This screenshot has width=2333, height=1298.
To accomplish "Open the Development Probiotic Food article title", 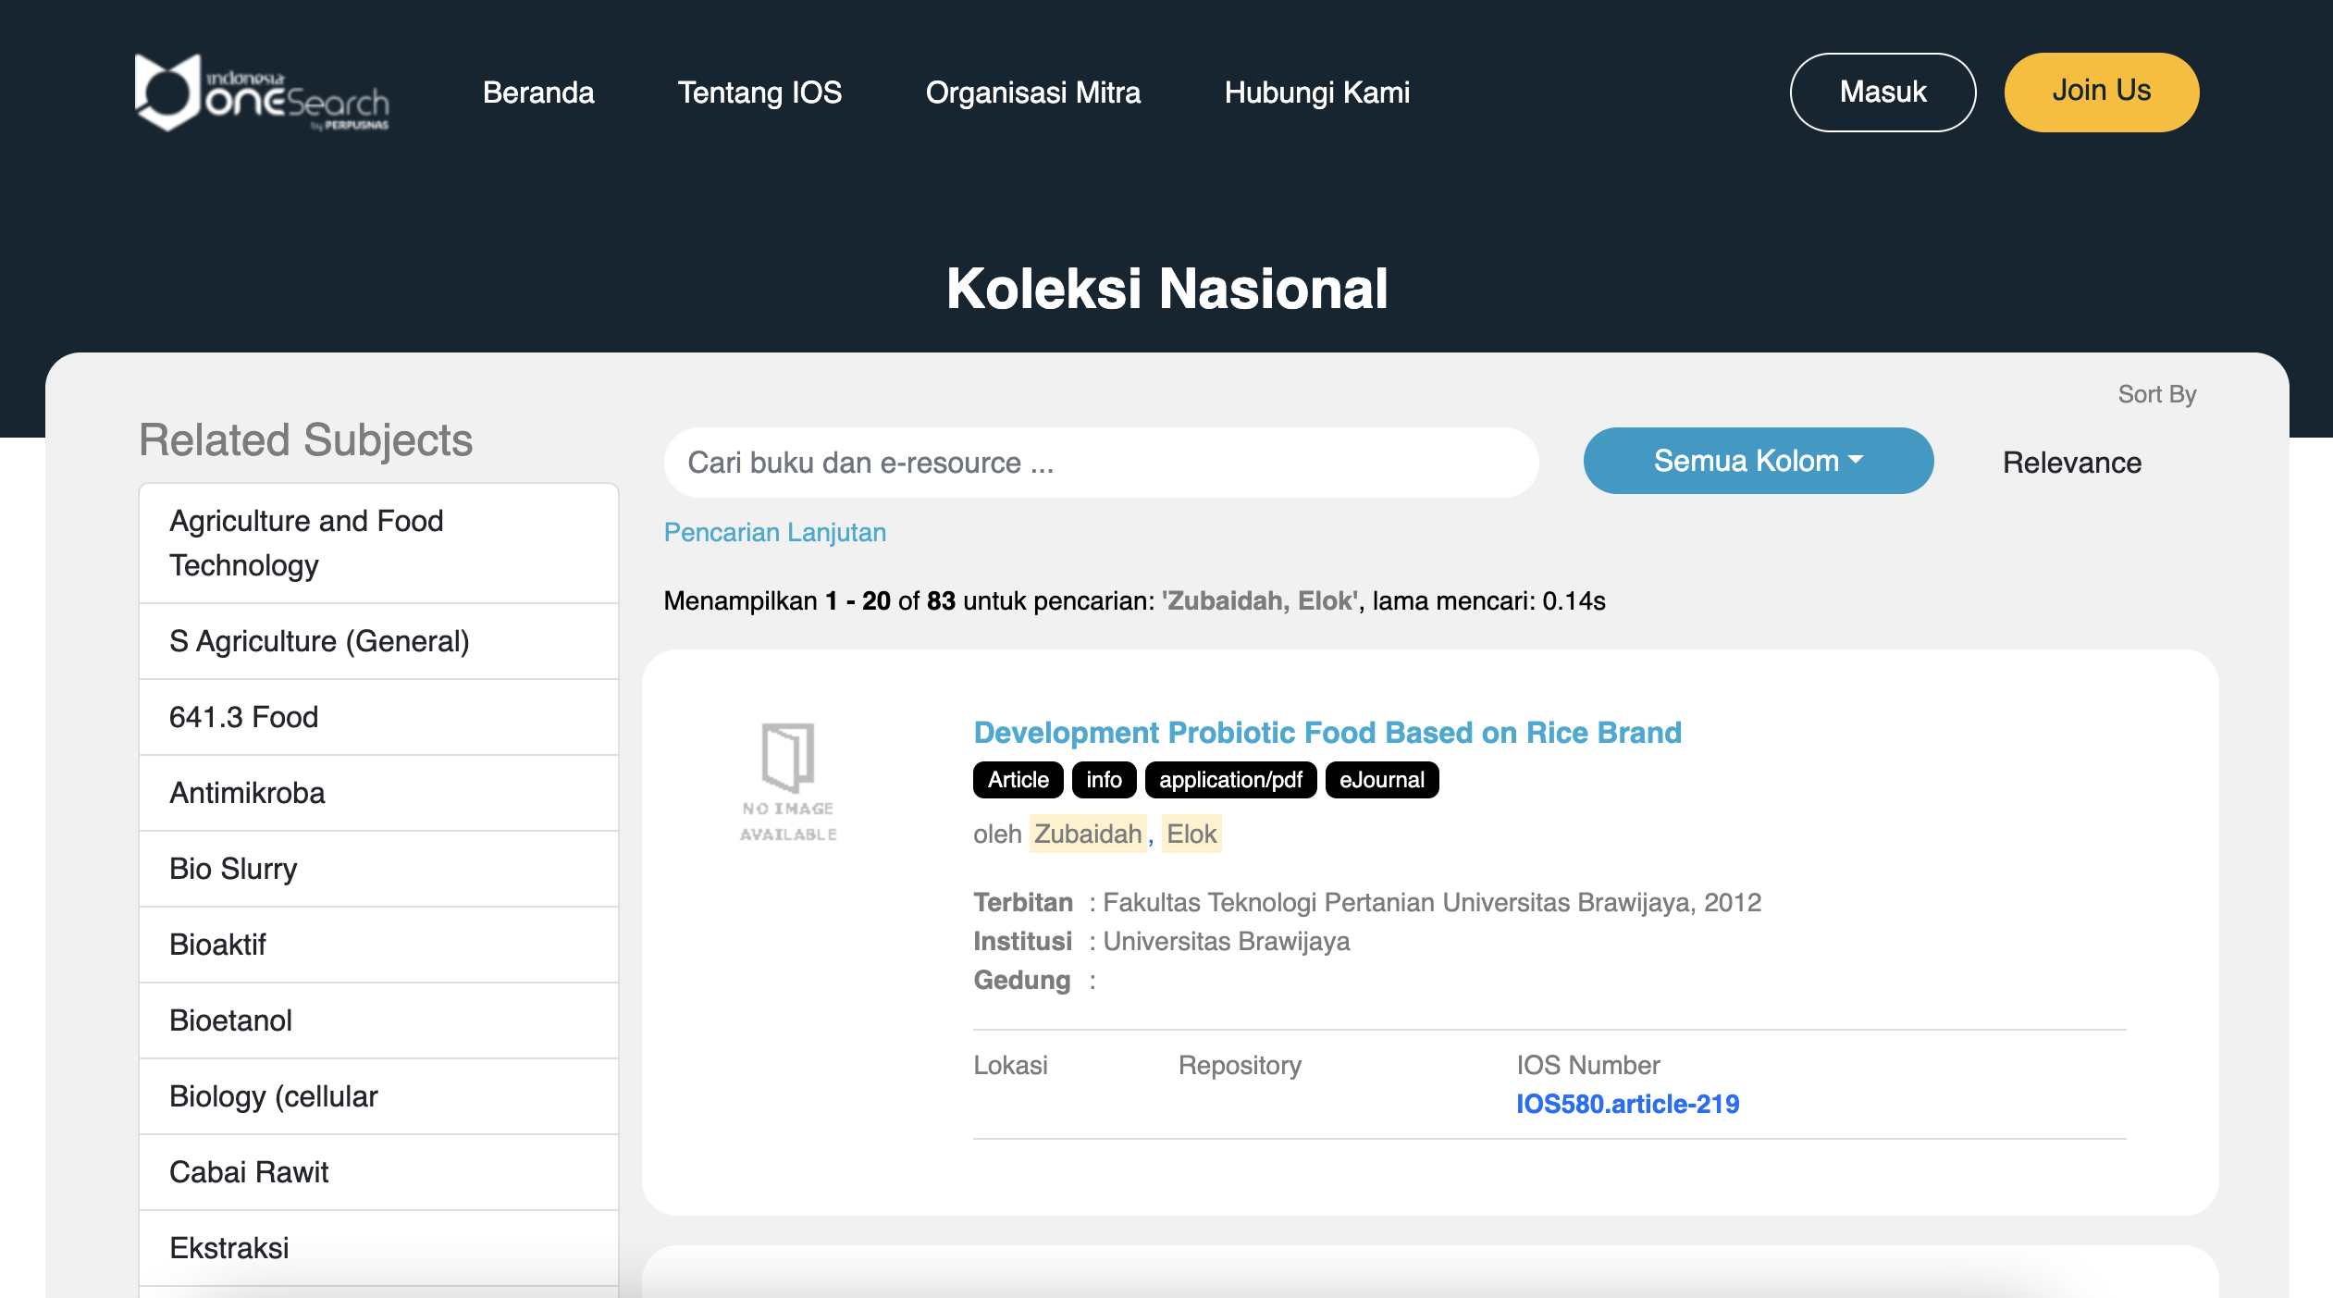I will (1327, 733).
